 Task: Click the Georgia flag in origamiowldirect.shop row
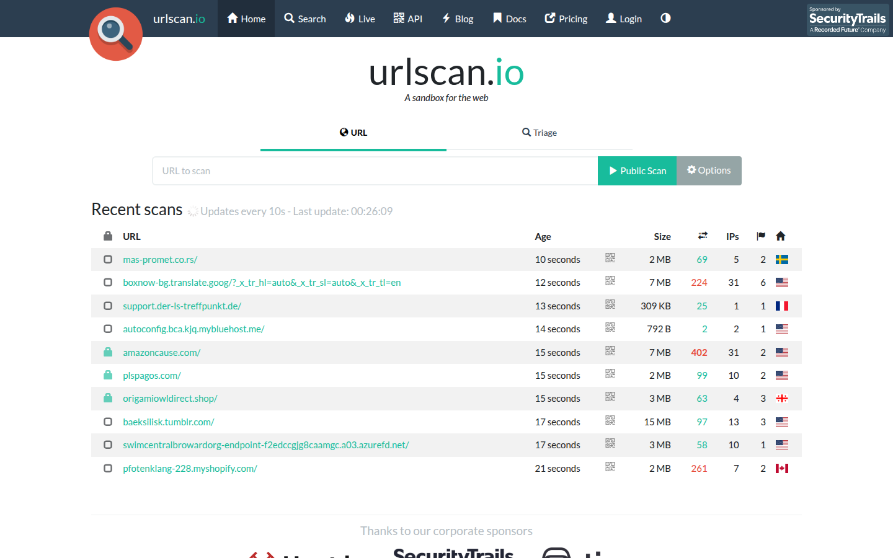(782, 399)
